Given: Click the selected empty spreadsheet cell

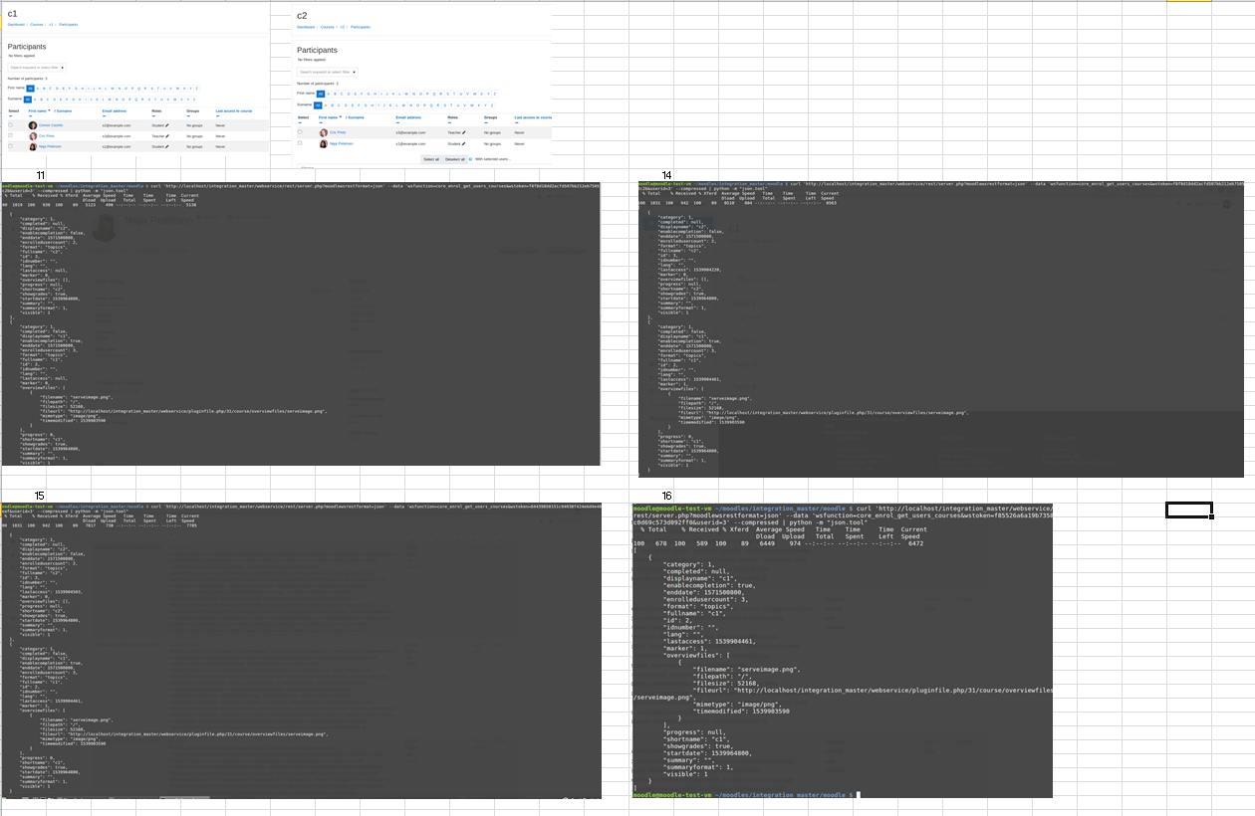Looking at the screenshot, I should pyautogui.click(x=1189, y=510).
